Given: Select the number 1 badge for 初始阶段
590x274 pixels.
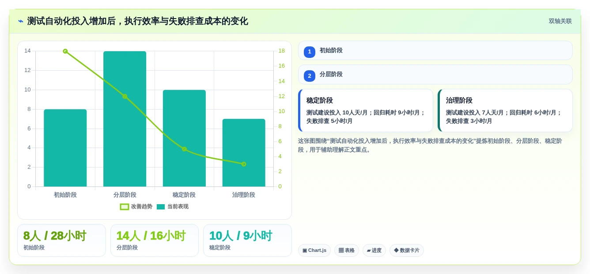Looking at the screenshot, I should pyautogui.click(x=310, y=52).
